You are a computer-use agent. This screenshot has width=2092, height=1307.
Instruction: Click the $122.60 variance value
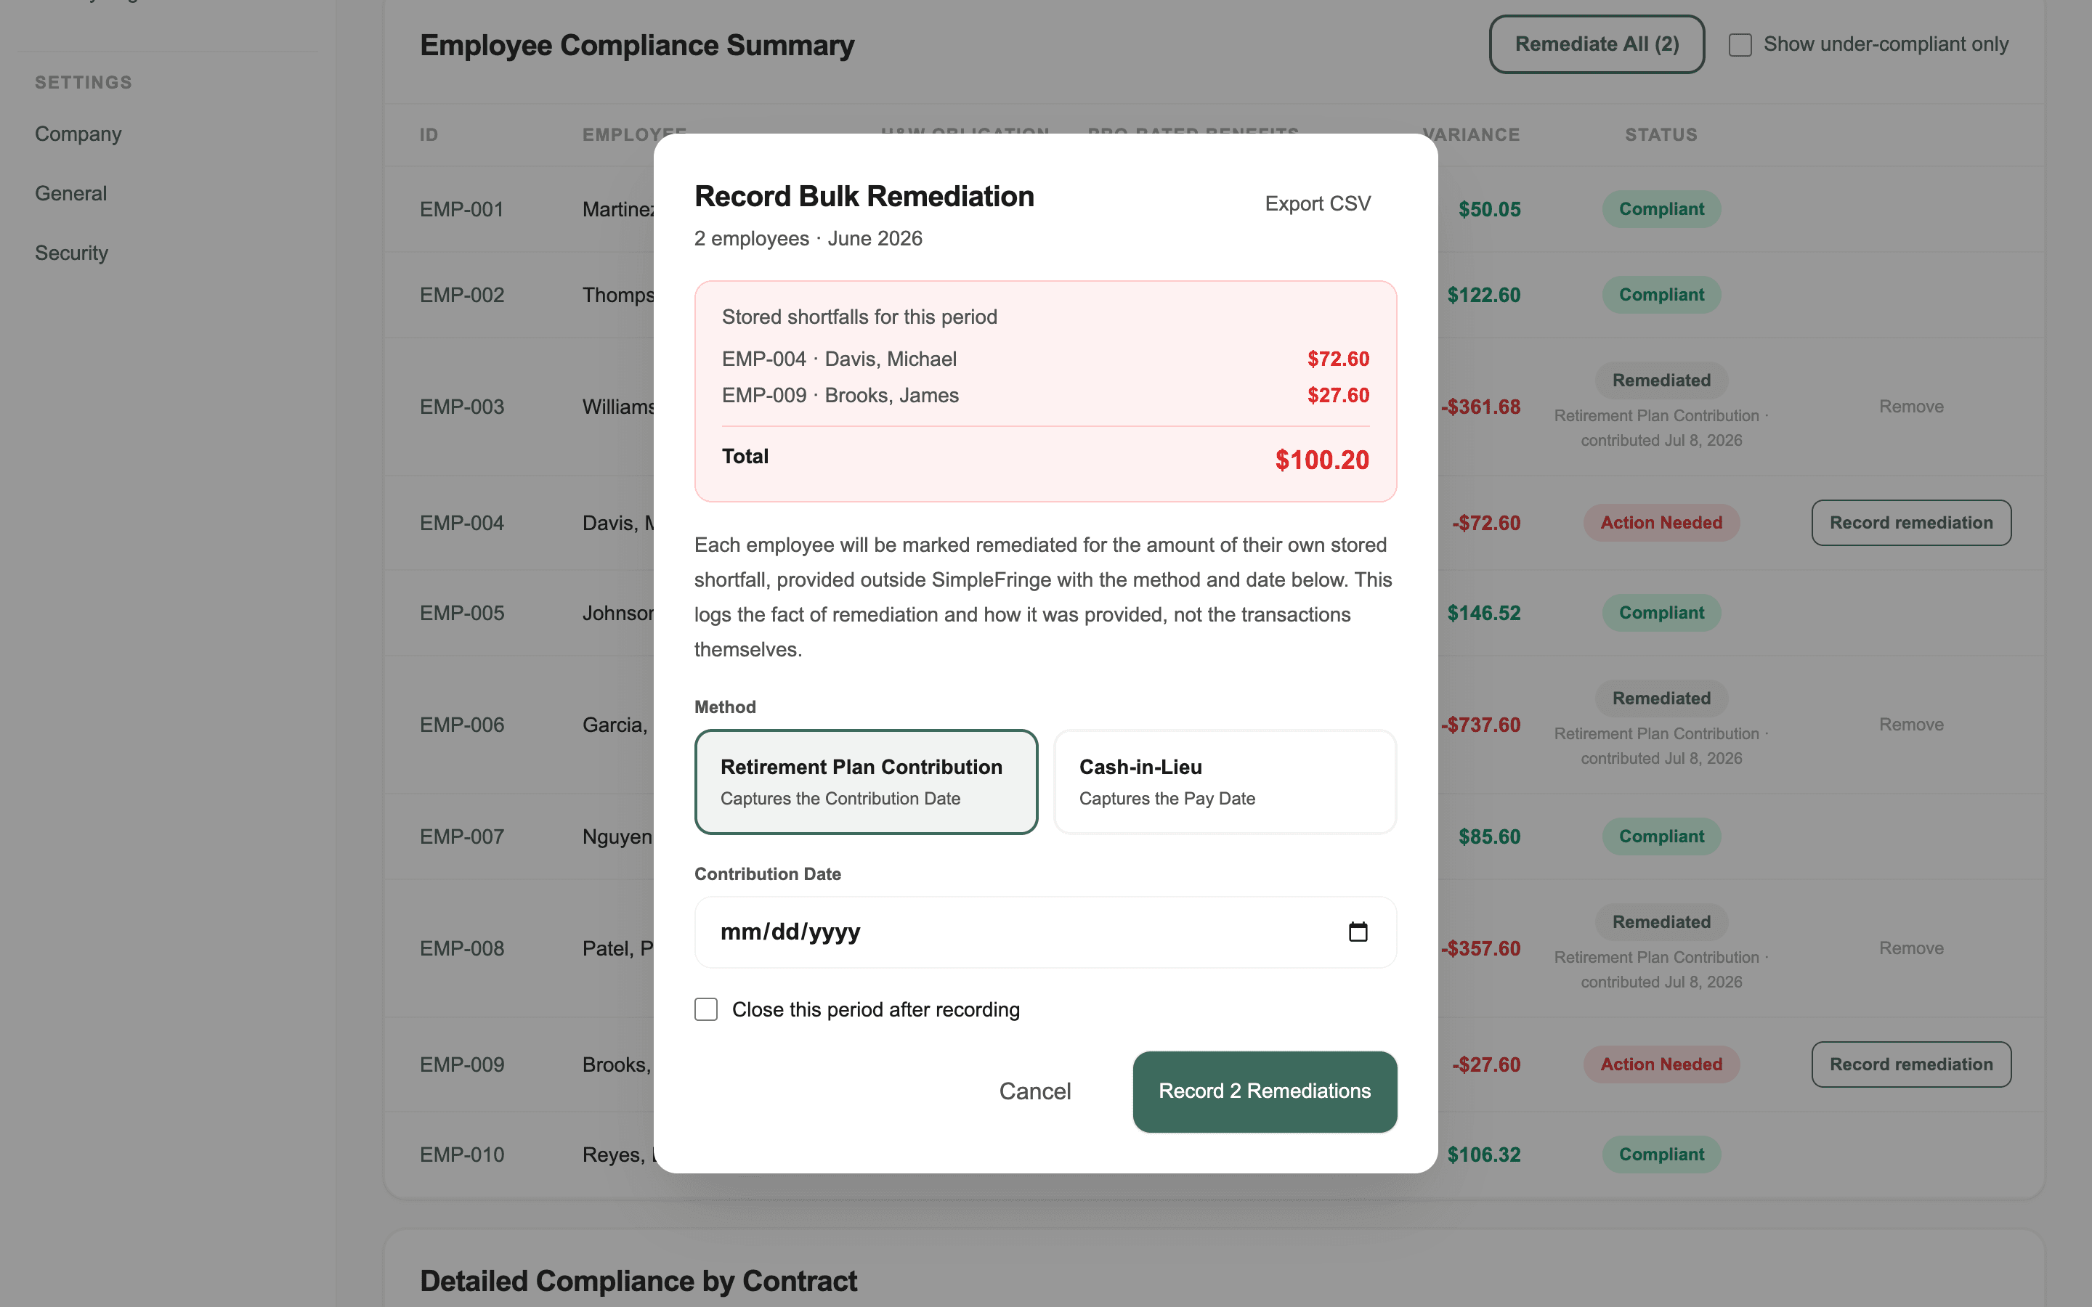coord(1483,295)
